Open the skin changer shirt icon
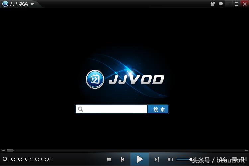249x166 pixels. 213,4
